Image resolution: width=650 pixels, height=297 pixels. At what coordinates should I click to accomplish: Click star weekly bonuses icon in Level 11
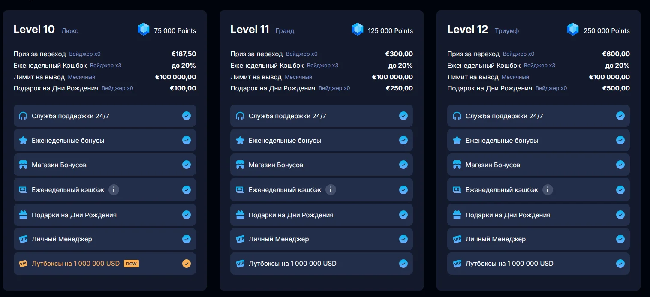[x=240, y=141]
